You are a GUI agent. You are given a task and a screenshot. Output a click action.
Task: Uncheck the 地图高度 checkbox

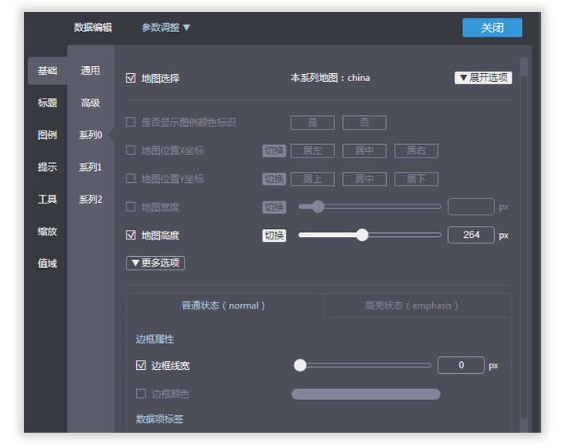[131, 235]
